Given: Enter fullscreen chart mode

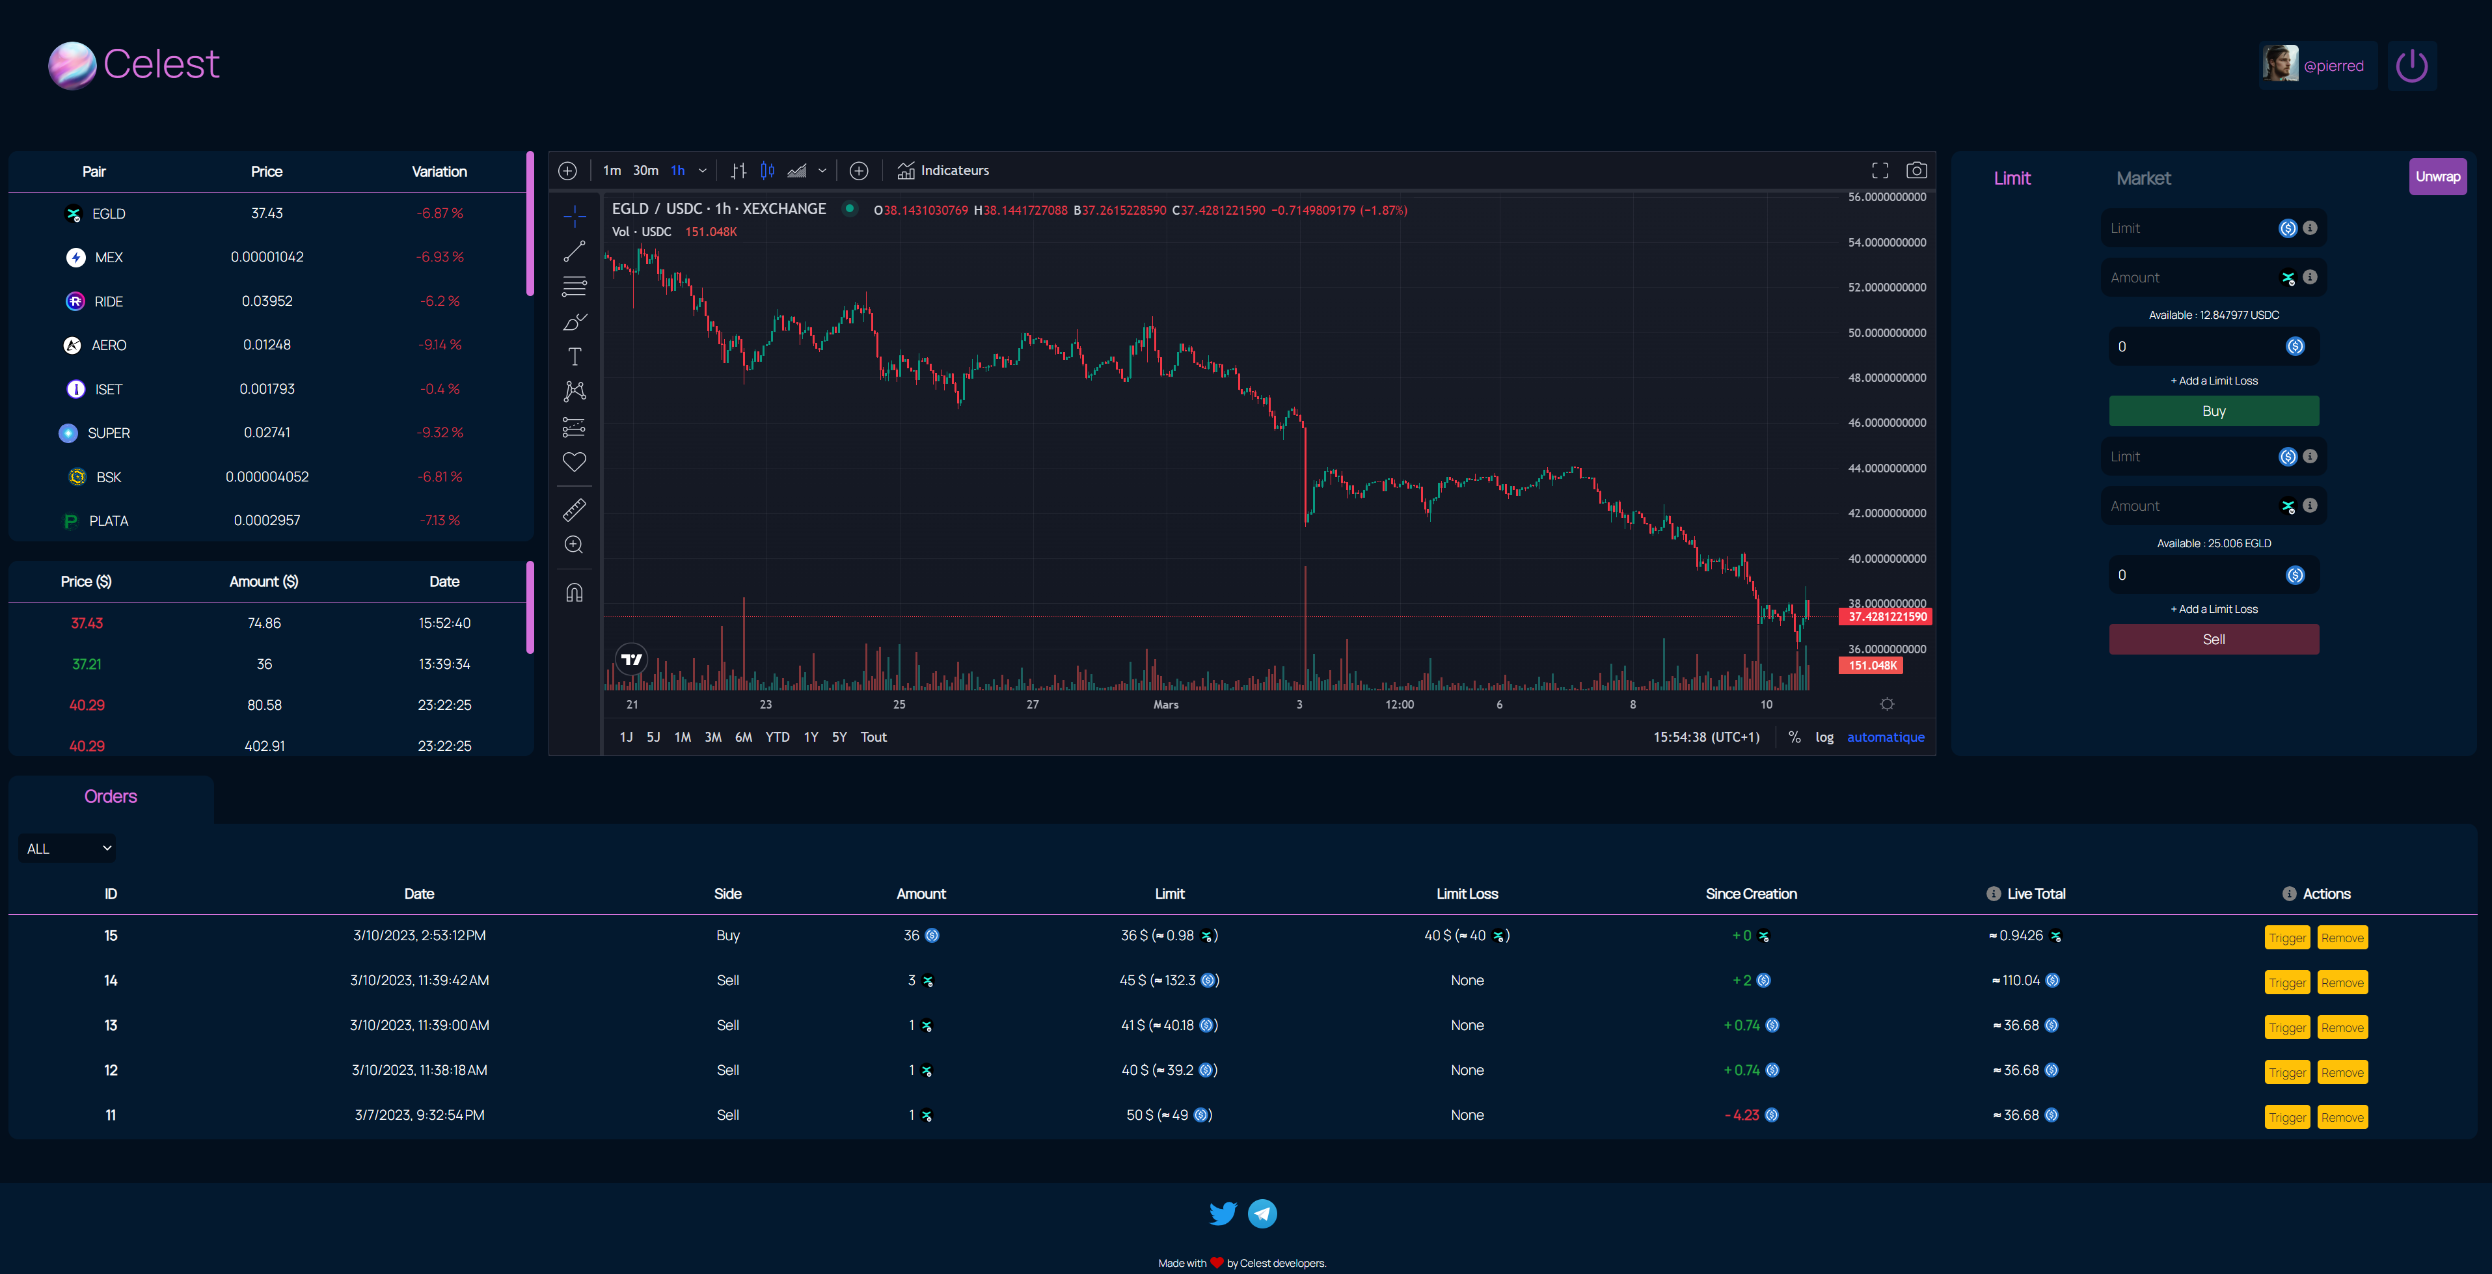Looking at the screenshot, I should click(1880, 170).
